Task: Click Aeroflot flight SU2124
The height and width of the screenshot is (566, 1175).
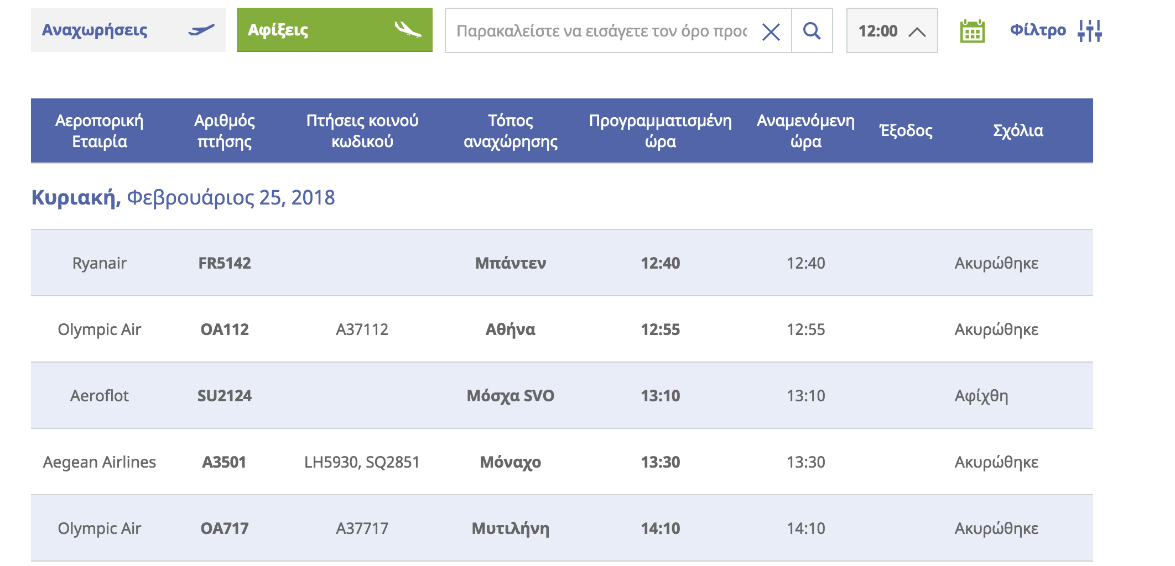Action: tap(225, 396)
